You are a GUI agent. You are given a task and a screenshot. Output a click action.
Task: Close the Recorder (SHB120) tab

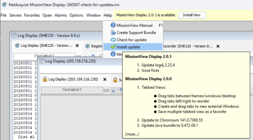tap(218, 46)
